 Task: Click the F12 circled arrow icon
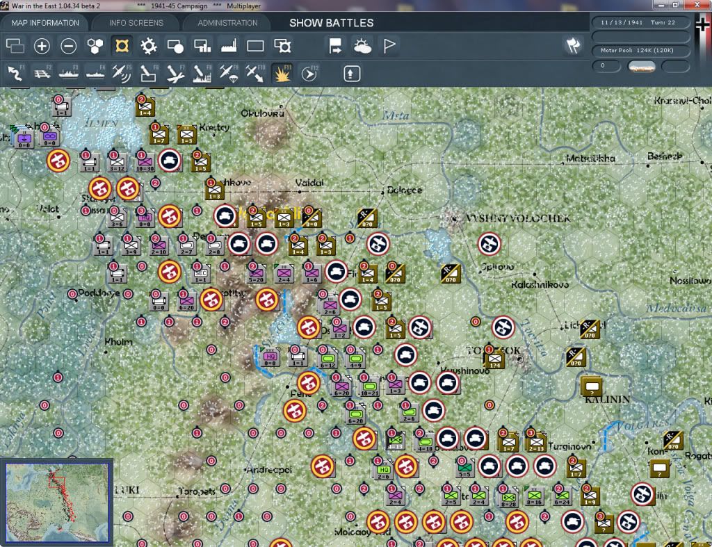(x=309, y=74)
